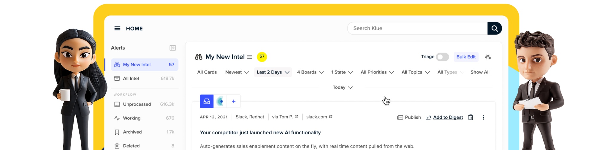Open Archived in the sidebar
608x150 pixels.
(132, 132)
